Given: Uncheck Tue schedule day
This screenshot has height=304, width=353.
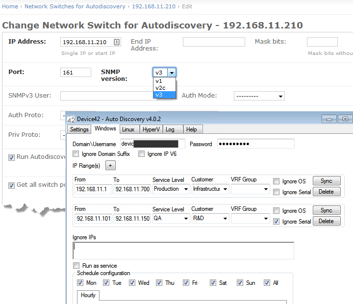Looking at the screenshot, I should click(106, 282).
